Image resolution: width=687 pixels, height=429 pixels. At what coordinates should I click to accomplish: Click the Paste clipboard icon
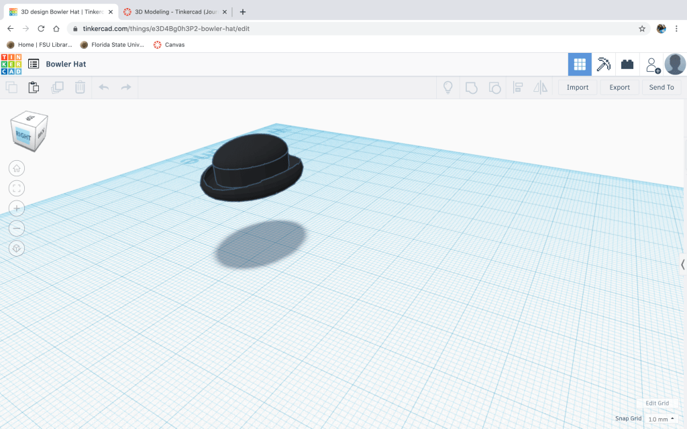pyautogui.click(x=34, y=87)
